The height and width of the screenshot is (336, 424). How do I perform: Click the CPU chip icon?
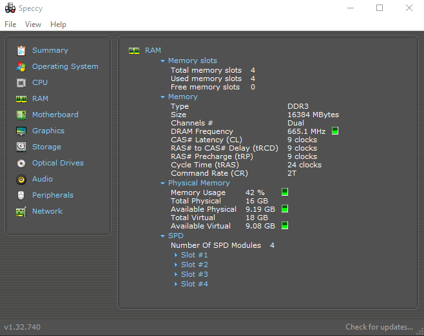coord(21,82)
